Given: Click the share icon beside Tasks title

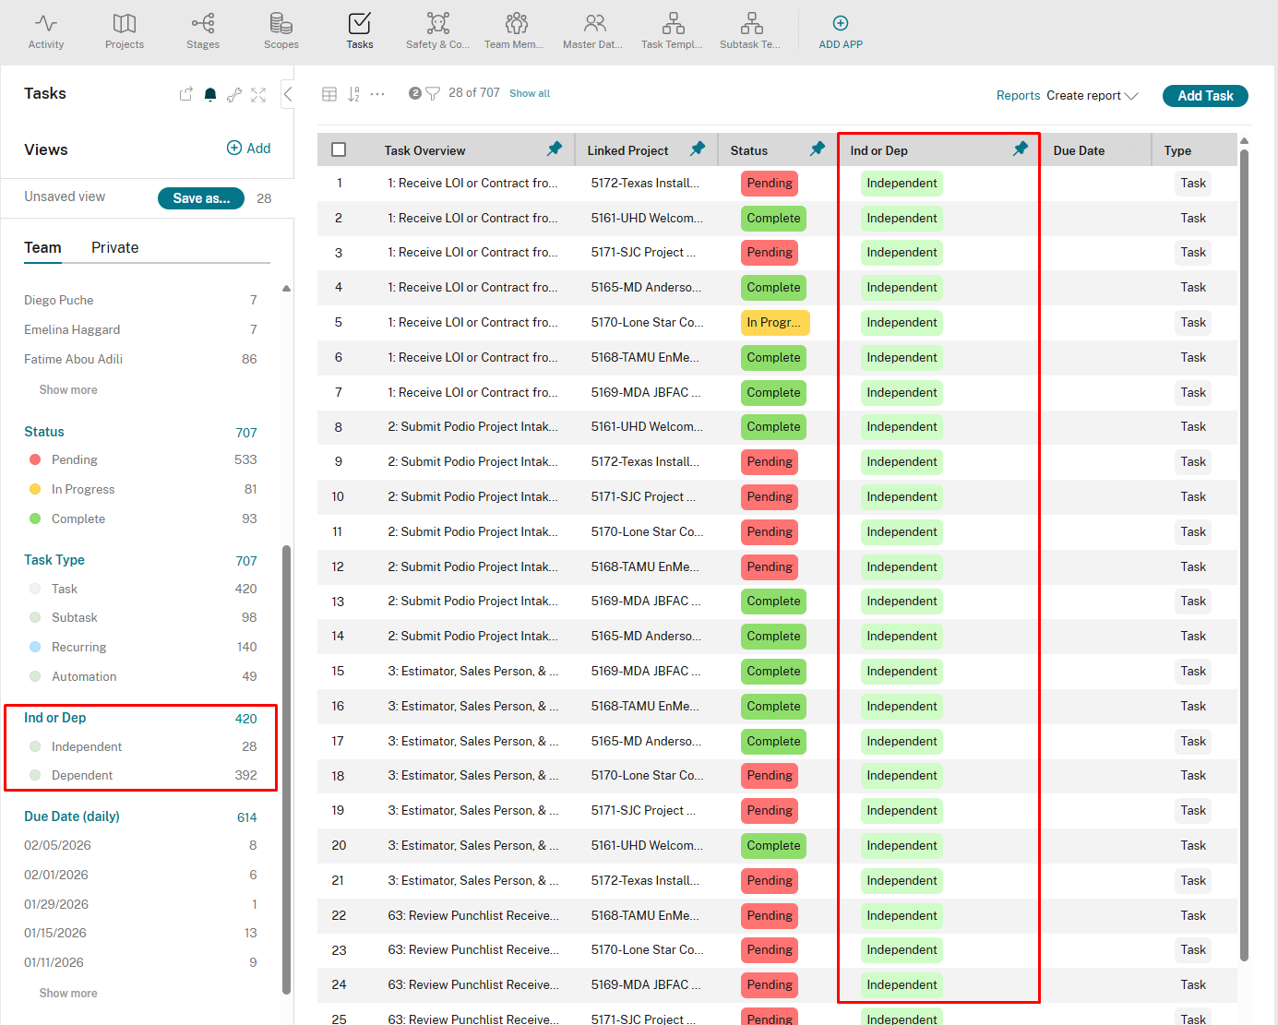Looking at the screenshot, I should 186,94.
